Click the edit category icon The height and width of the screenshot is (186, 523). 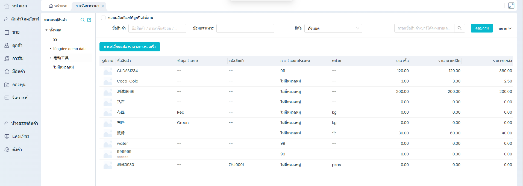(x=89, y=20)
